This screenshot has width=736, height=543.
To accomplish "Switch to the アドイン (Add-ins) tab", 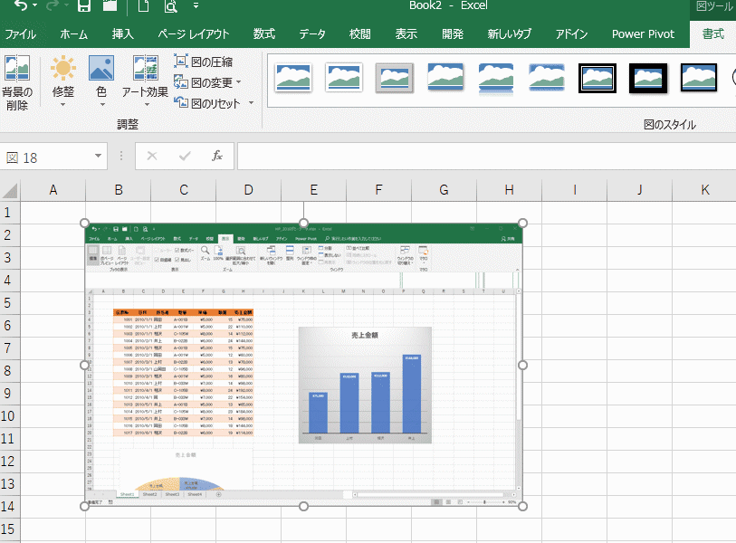I will pyautogui.click(x=571, y=34).
